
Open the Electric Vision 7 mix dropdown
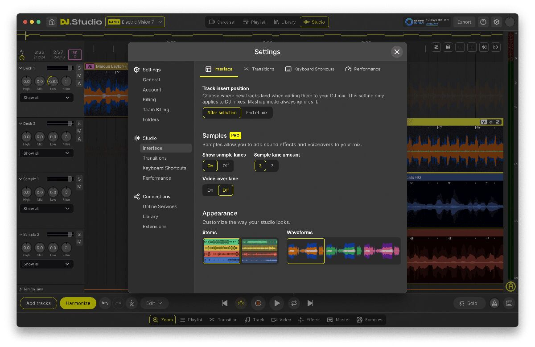pyautogui.click(x=135, y=22)
